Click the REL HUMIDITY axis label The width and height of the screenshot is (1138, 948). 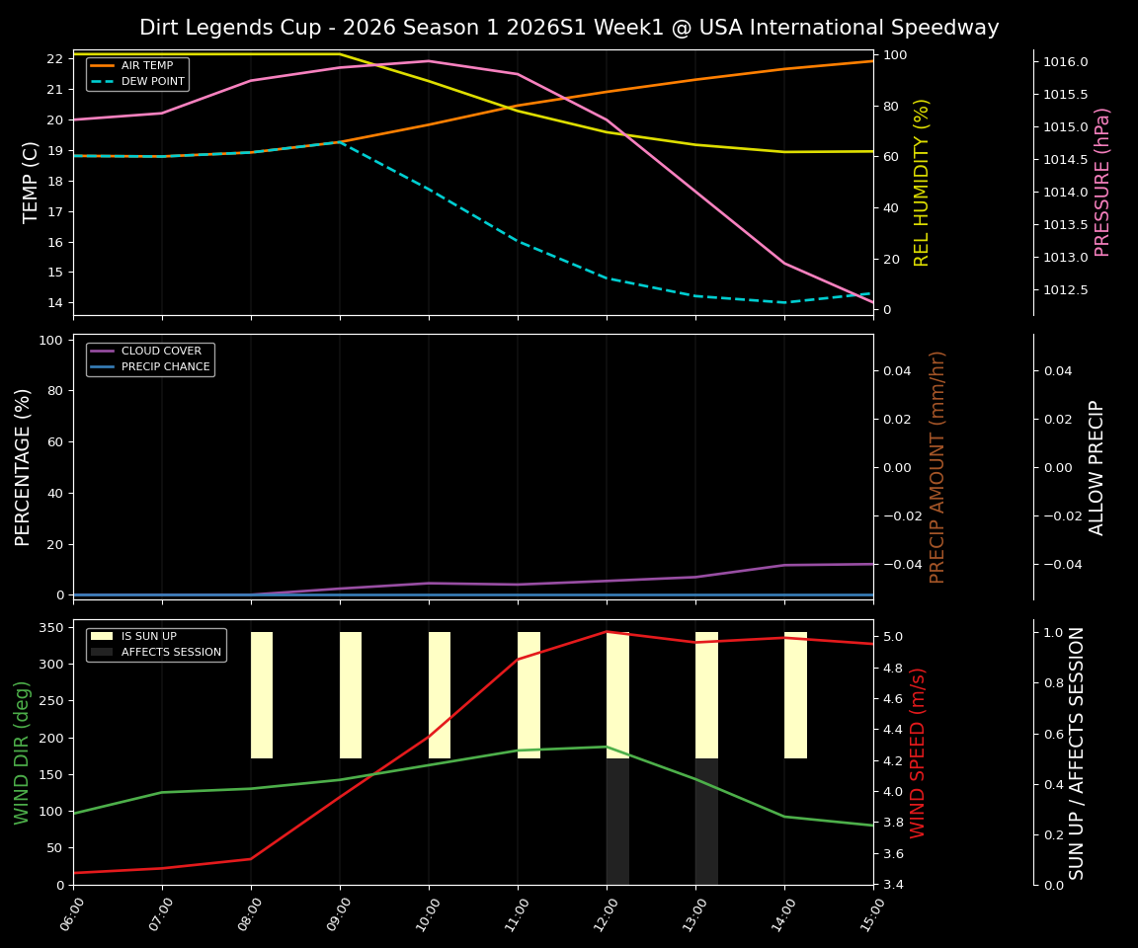(923, 183)
